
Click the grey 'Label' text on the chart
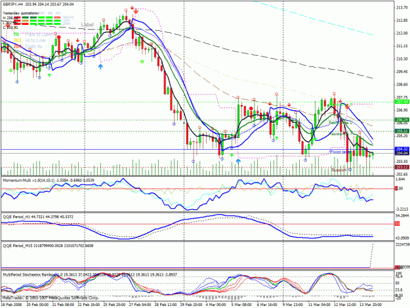pos(87,24)
